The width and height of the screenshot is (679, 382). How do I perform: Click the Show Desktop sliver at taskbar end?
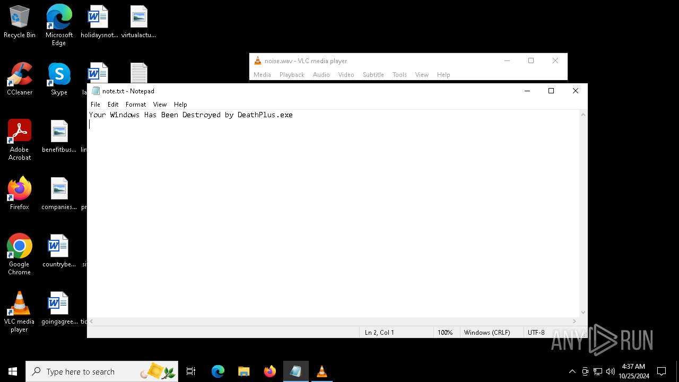(677, 371)
